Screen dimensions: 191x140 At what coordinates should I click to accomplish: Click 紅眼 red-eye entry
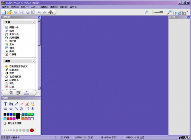pyautogui.click(x=10, y=87)
